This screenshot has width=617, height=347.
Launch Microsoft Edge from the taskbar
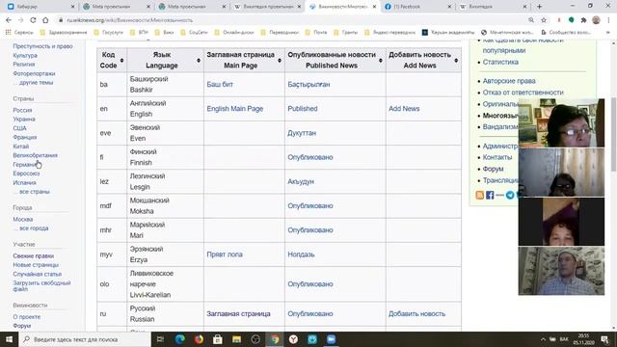click(x=180, y=339)
